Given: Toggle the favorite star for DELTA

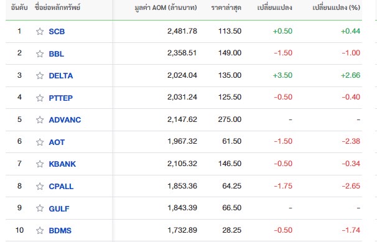Looking at the screenshot, I should (x=40, y=76).
